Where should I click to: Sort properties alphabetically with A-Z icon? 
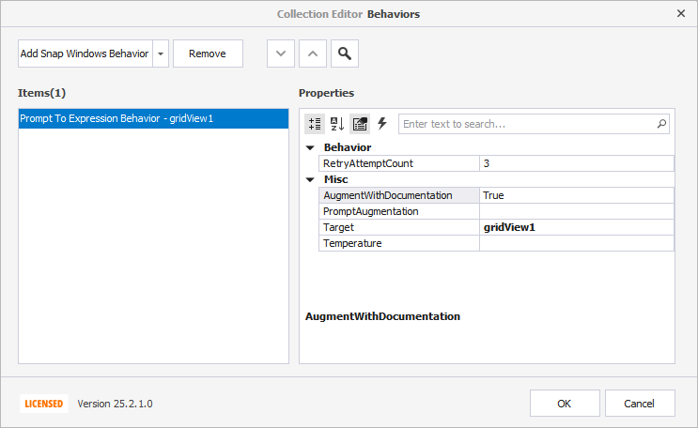337,124
